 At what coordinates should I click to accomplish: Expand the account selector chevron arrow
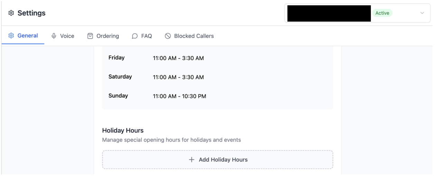pyautogui.click(x=422, y=13)
